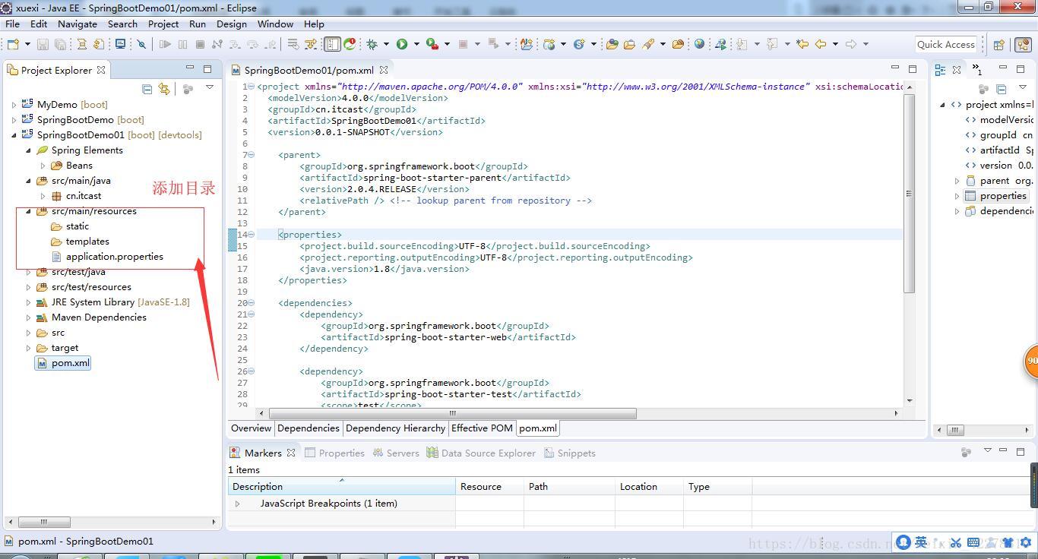
Task: Expand the JavaScript Breakpoints marker row
Action: 237,504
